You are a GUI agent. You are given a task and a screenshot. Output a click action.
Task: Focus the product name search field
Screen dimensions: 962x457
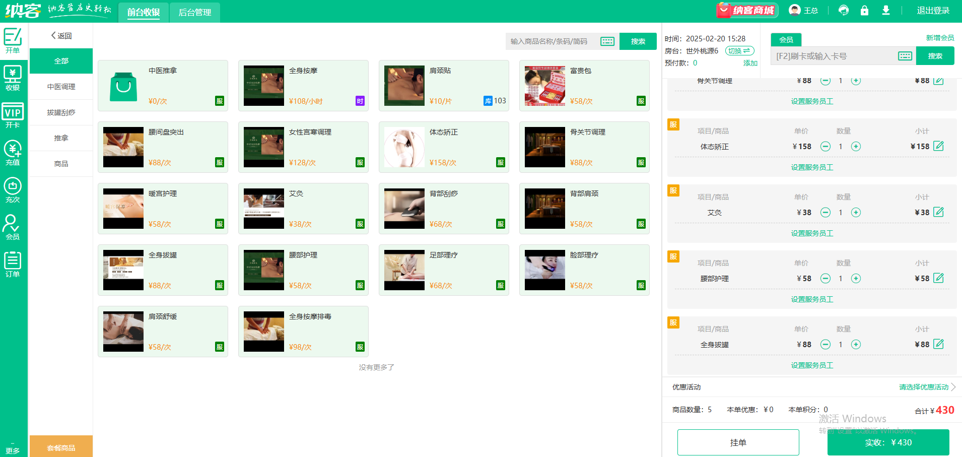pyautogui.click(x=553, y=41)
